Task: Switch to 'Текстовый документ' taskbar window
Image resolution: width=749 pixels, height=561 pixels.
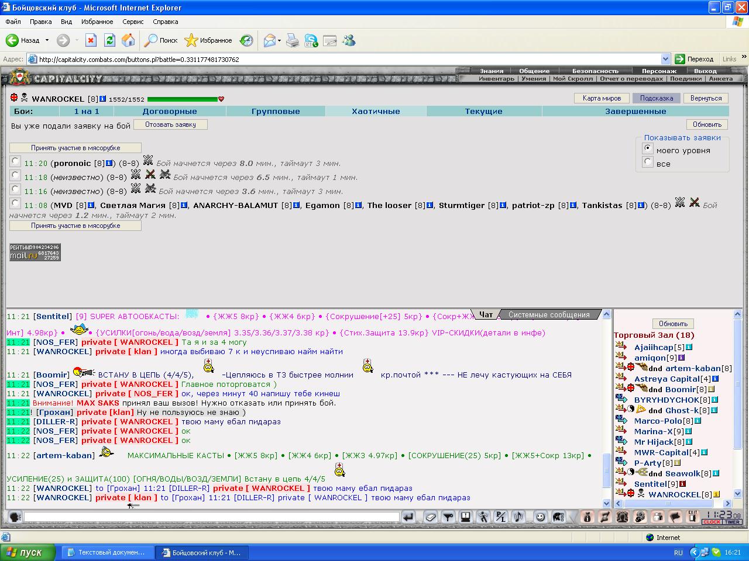Action: pos(107,552)
